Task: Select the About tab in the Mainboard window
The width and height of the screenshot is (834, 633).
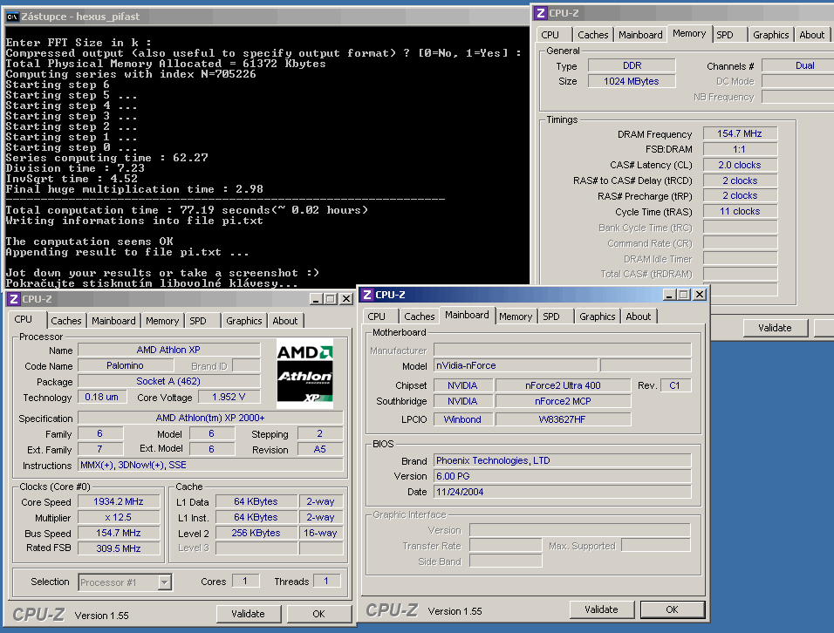Action: click(639, 316)
